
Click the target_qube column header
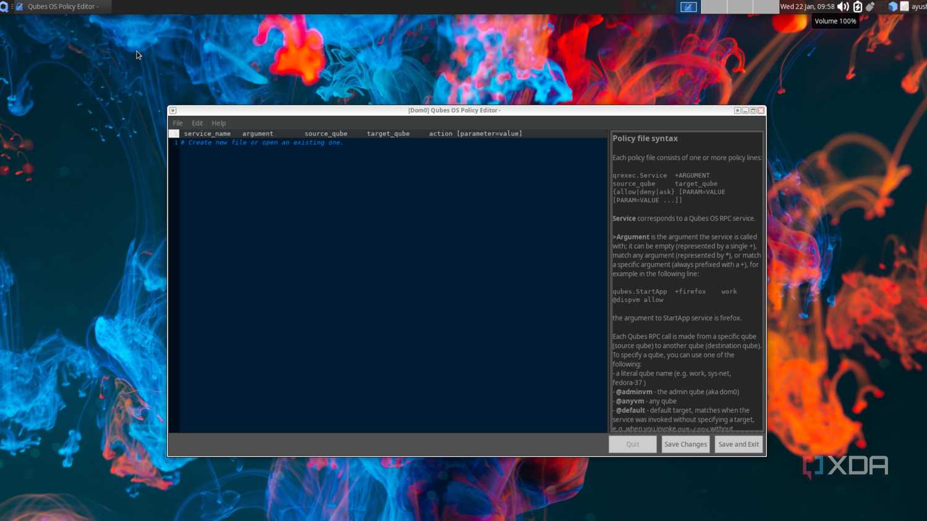[x=388, y=133]
